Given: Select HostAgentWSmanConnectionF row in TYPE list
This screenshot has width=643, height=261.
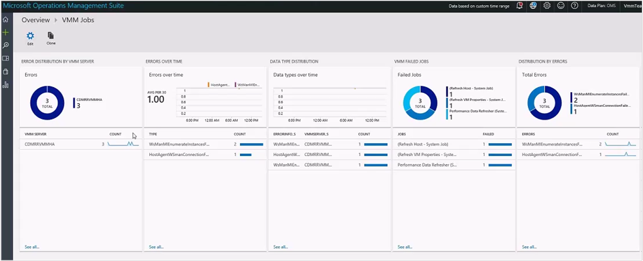Looking at the screenshot, I should pos(205,155).
